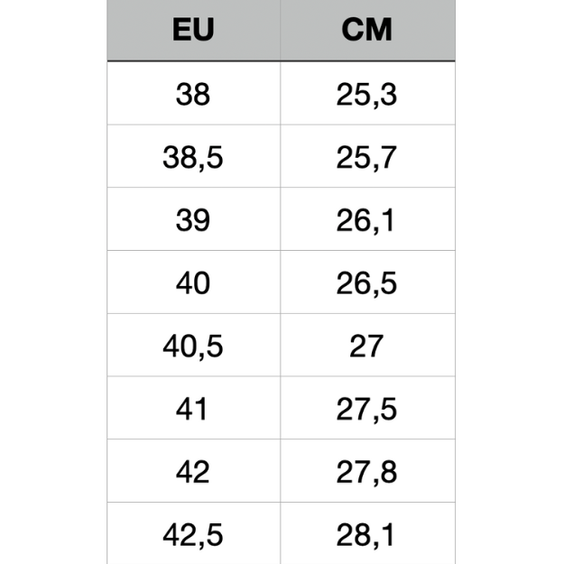Viewport: 564px width, 564px height.
Task: Click the CM column header
Action: tap(367, 30)
